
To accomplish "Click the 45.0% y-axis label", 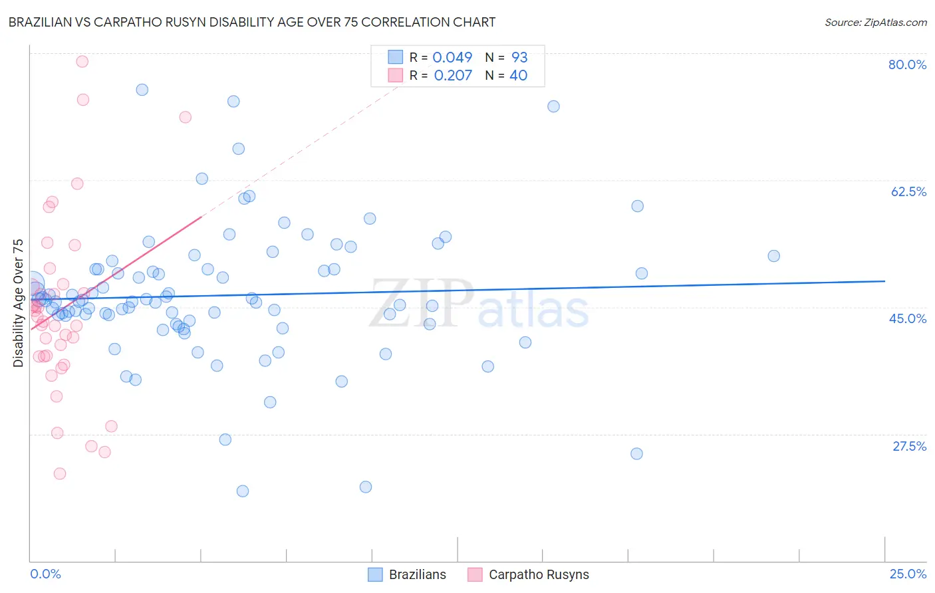I will pyautogui.click(x=908, y=318).
